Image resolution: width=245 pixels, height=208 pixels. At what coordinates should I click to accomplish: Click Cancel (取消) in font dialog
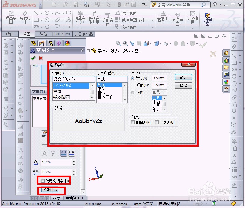pos(183,86)
